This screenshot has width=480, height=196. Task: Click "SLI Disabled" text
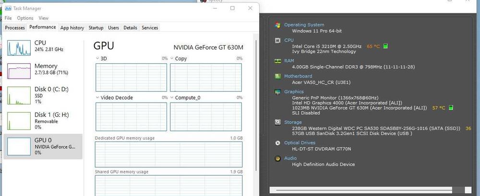click(x=306, y=113)
